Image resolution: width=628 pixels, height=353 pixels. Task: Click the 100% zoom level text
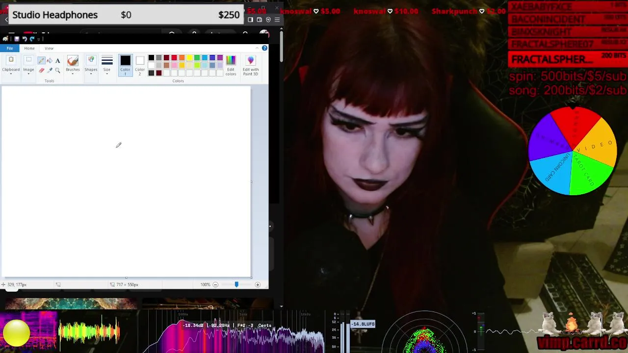[205, 284]
